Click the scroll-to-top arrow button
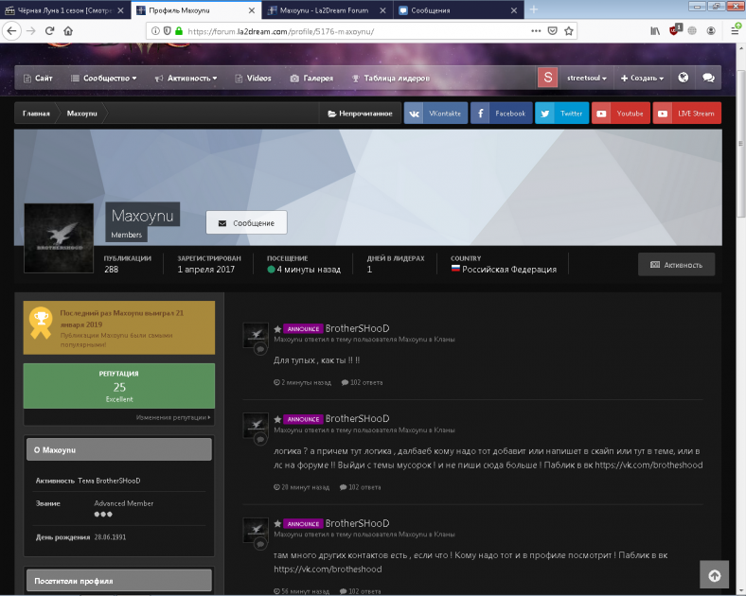 click(x=714, y=574)
